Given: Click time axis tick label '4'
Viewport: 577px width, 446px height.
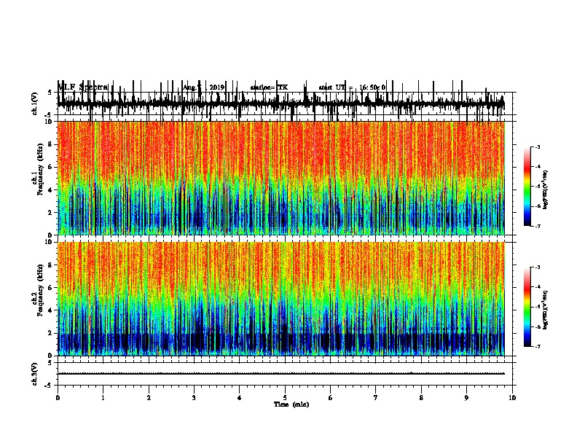Looking at the screenshot, I should (x=240, y=398).
